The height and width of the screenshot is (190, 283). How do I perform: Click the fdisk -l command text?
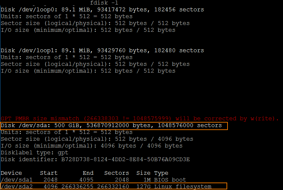[104, 3]
